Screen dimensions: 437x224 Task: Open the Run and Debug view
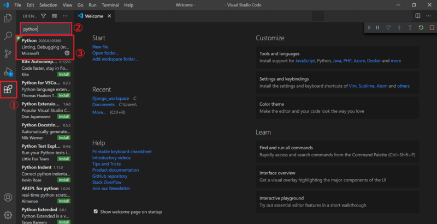click(x=8, y=72)
